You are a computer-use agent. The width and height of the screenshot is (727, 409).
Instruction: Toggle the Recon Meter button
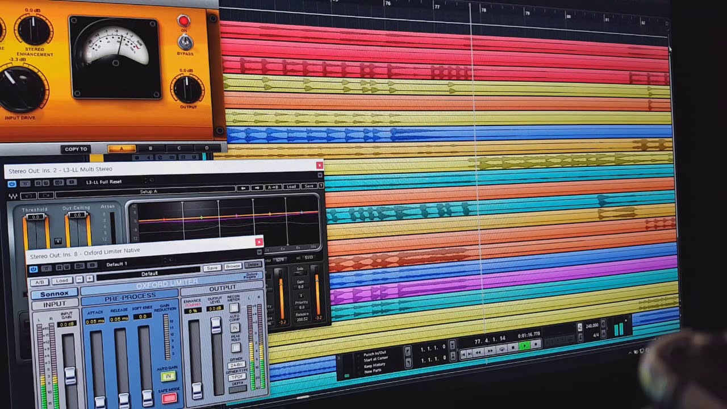234,307
